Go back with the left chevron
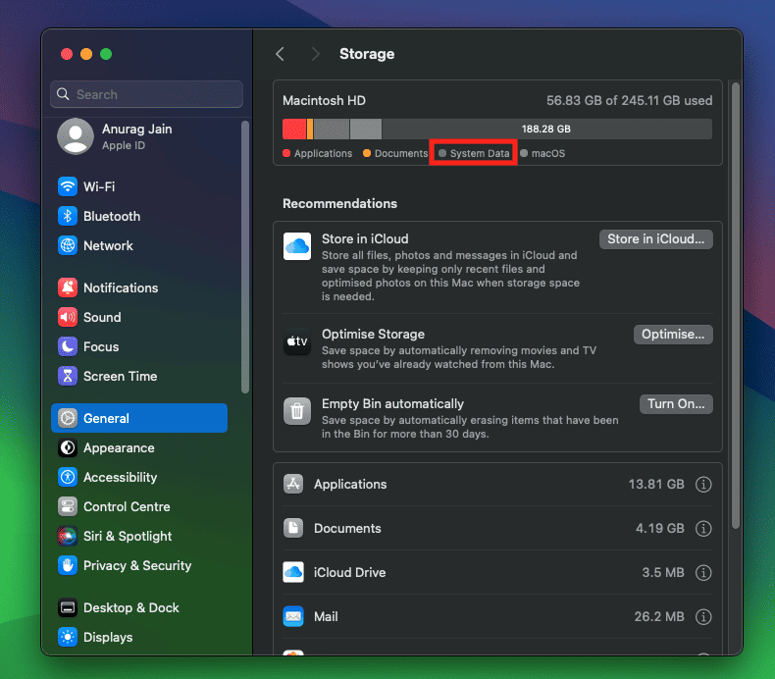This screenshot has width=775, height=679. coord(281,54)
